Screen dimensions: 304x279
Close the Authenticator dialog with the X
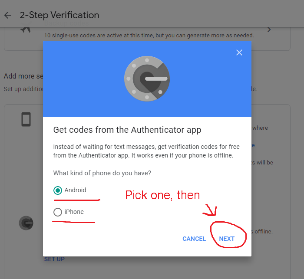239,53
